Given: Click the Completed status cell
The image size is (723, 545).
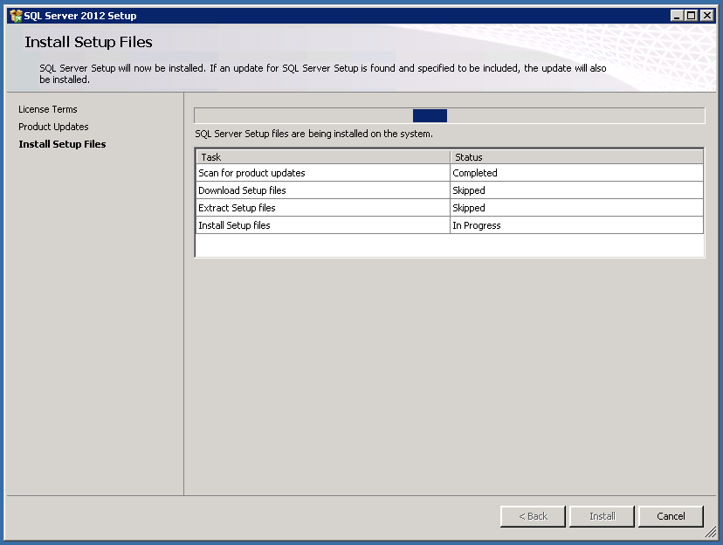Looking at the screenshot, I should [577, 173].
